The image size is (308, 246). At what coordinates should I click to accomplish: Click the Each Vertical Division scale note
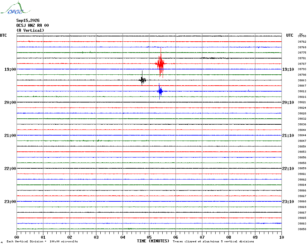42,241
